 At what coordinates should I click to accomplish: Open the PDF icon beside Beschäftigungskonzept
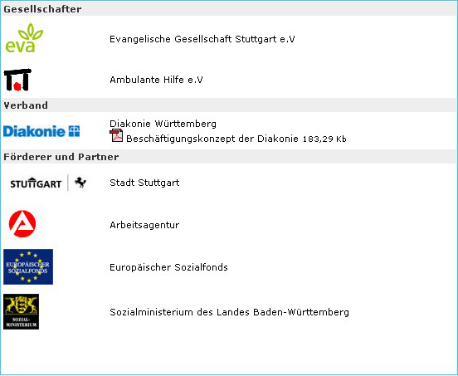(x=116, y=136)
